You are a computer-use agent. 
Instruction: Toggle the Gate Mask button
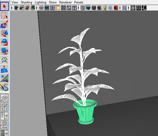point(58,8)
